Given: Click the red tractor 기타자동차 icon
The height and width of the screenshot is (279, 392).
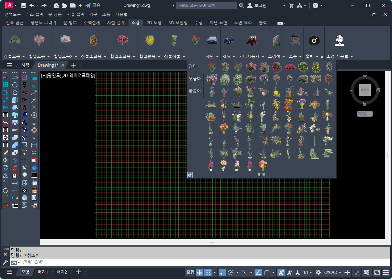Looking at the screenshot, I should 252,40.
